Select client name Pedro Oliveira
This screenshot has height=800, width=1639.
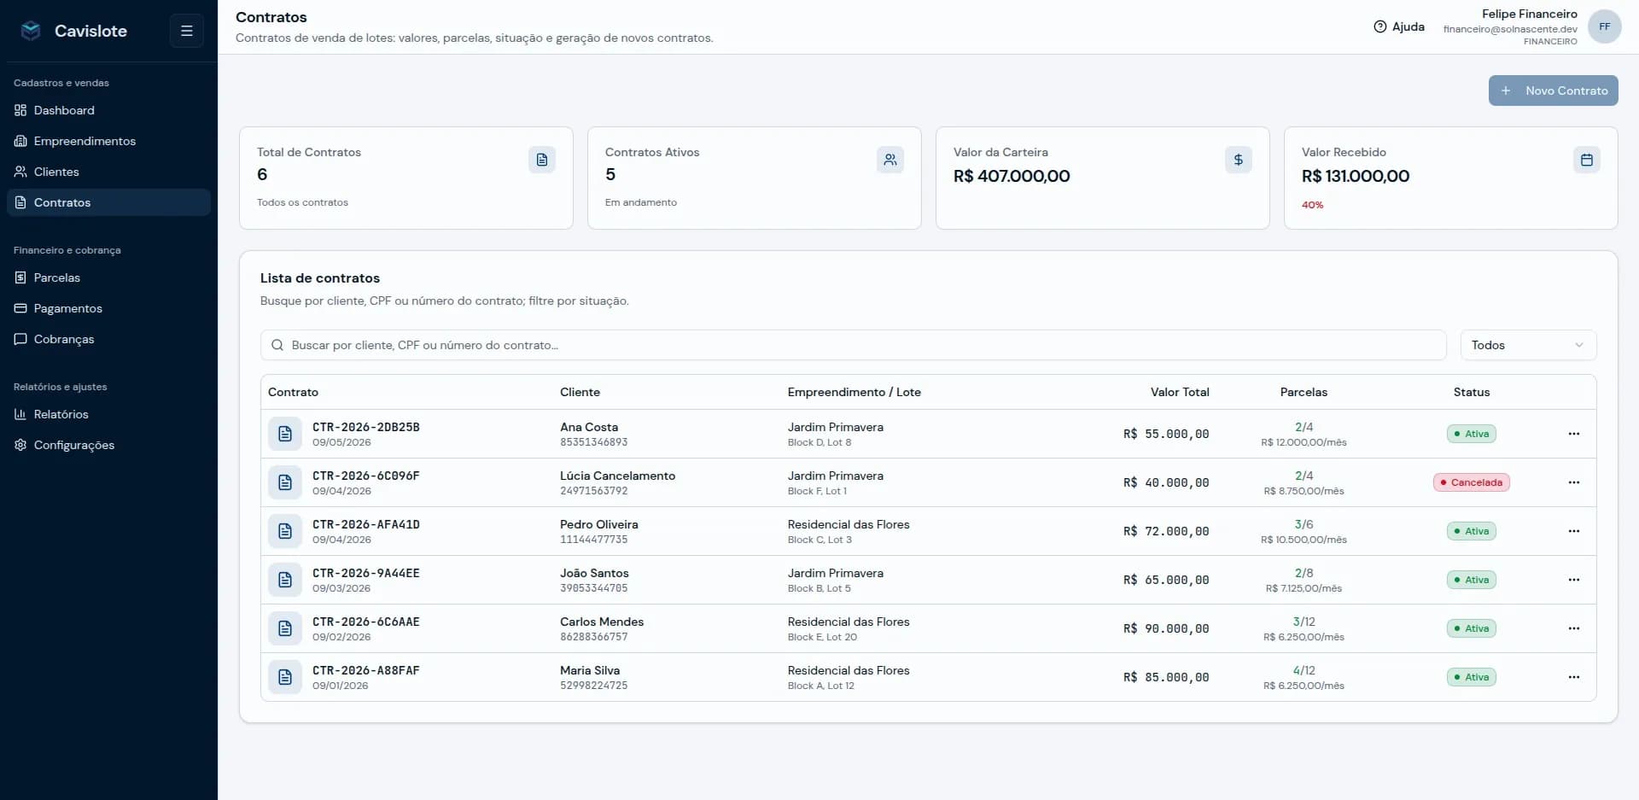point(598,524)
